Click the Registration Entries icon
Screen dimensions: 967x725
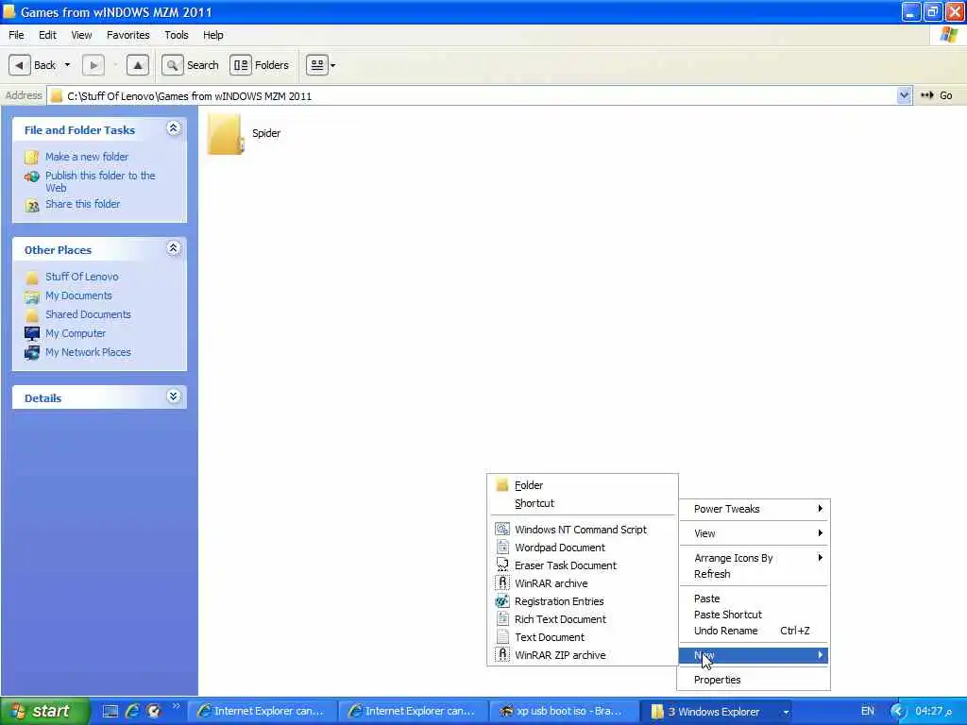coord(502,600)
